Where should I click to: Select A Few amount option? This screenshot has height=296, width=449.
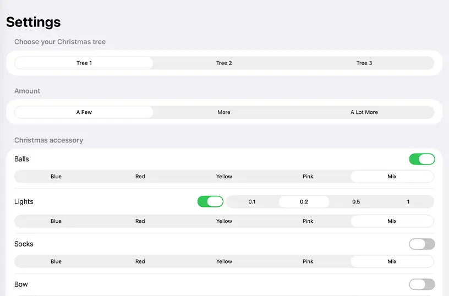click(84, 112)
